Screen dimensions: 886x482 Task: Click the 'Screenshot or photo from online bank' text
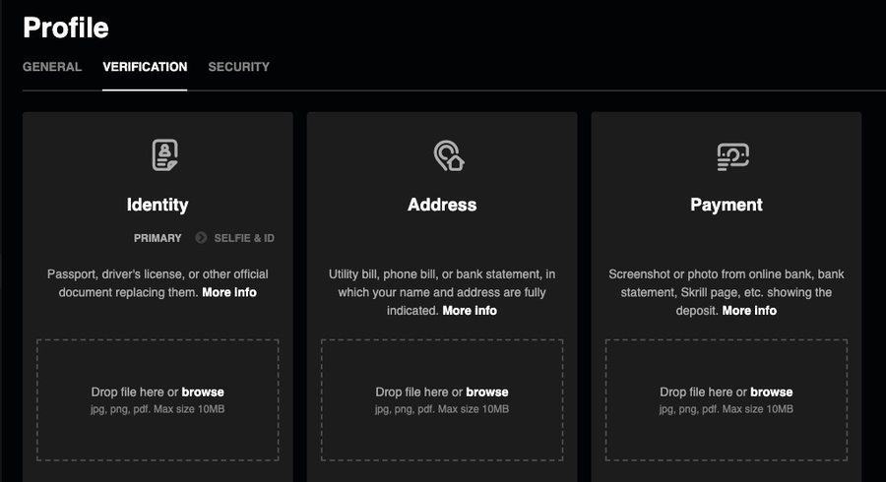(x=727, y=292)
